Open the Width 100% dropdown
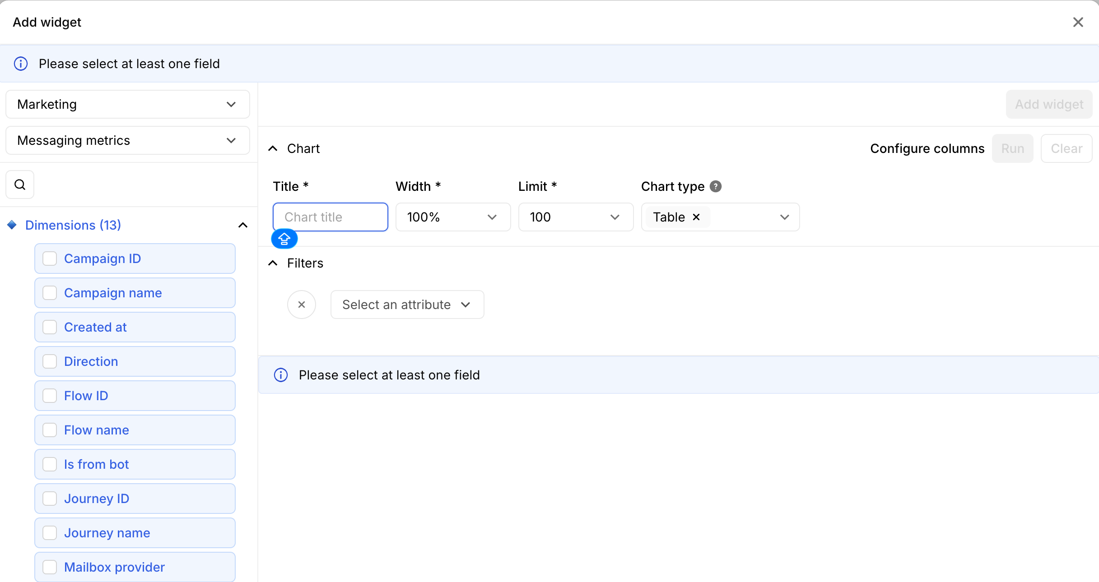This screenshot has height=582, width=1099. point(452,217)
